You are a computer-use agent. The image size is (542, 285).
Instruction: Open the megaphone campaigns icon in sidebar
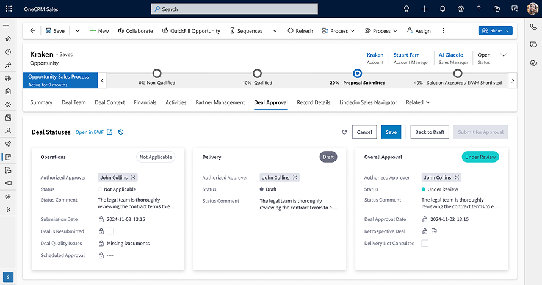(9, 183)
